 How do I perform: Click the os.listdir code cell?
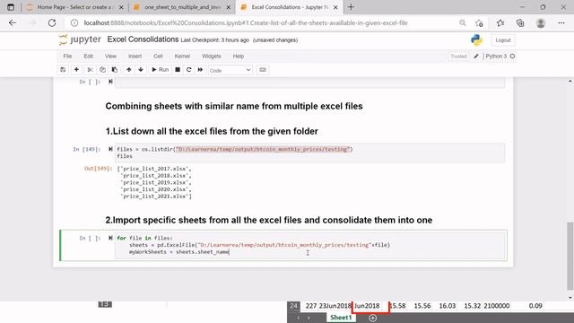click(309, 153)
